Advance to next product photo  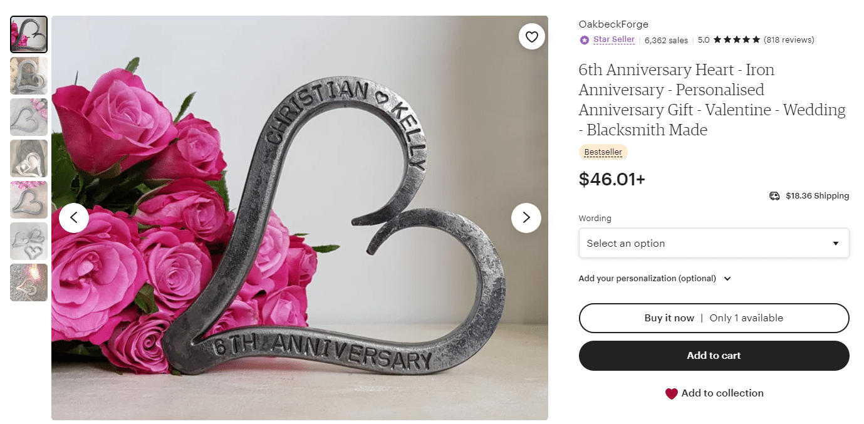(526, 218)
